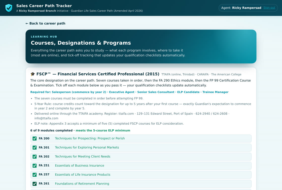Go back to career path
The width and height of the screenshot is (282, 190).
click(45, 23)
